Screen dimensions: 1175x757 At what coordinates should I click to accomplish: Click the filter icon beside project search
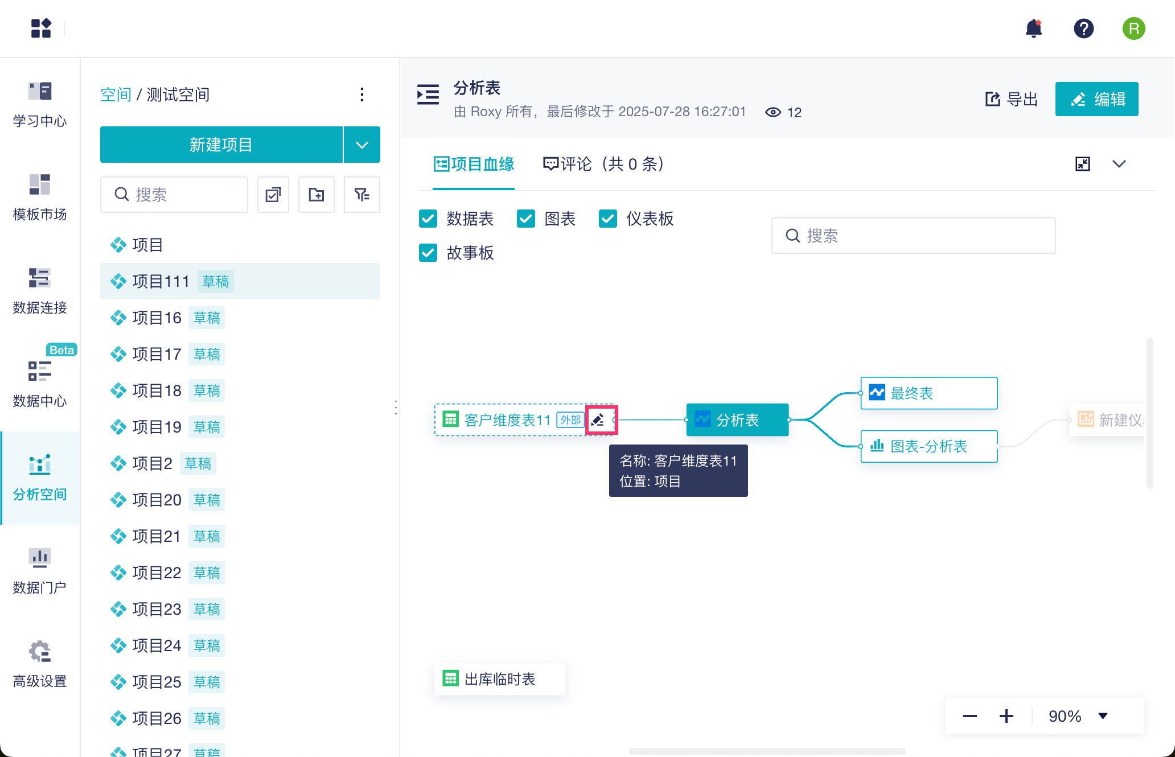pos(361,195)
